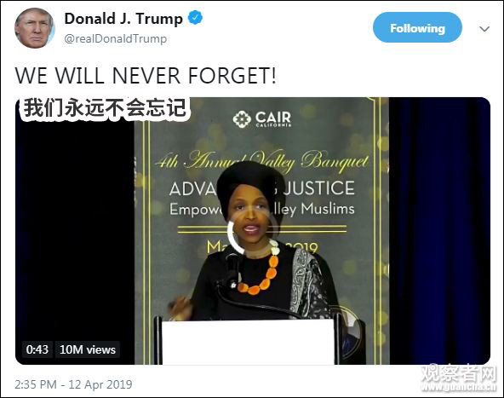Click the white podium sign
504x398 pixels.
pyautogui.click(x=248, y=342)
